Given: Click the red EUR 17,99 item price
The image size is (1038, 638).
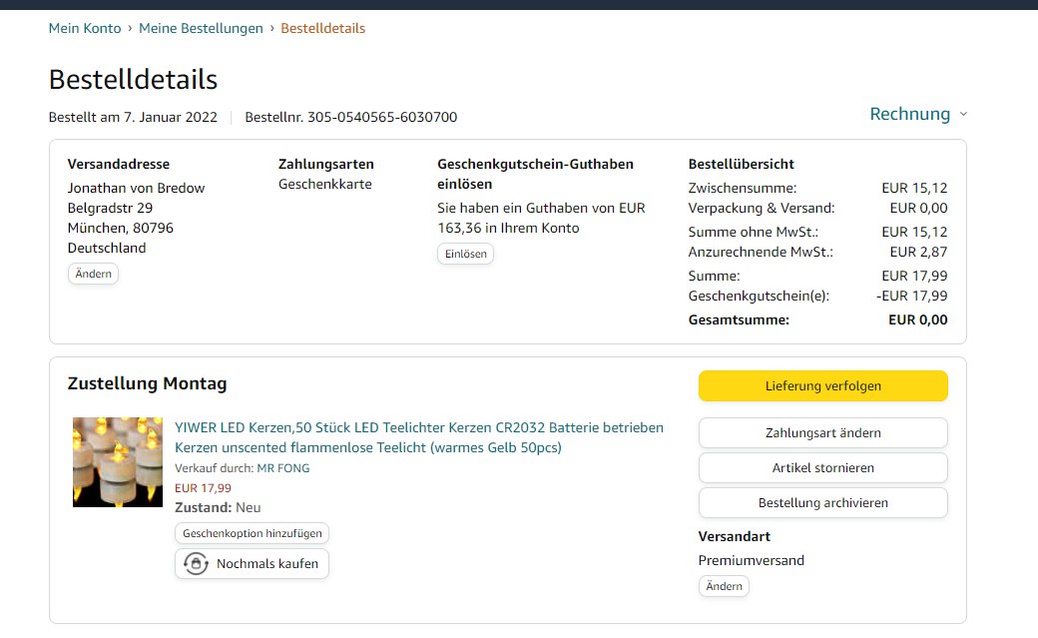Looking at the screenshot, I should coord(203,488).
